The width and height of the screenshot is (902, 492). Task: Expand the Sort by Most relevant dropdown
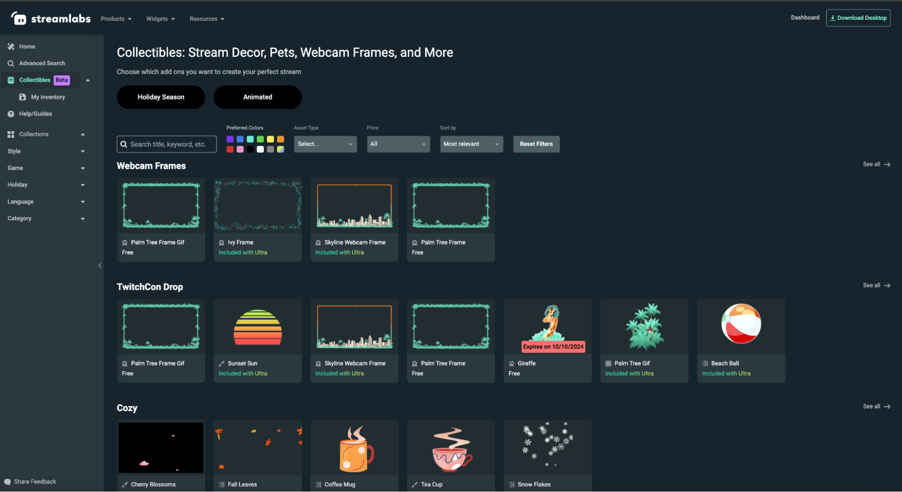pyautogui.click(x=471, y=144)
